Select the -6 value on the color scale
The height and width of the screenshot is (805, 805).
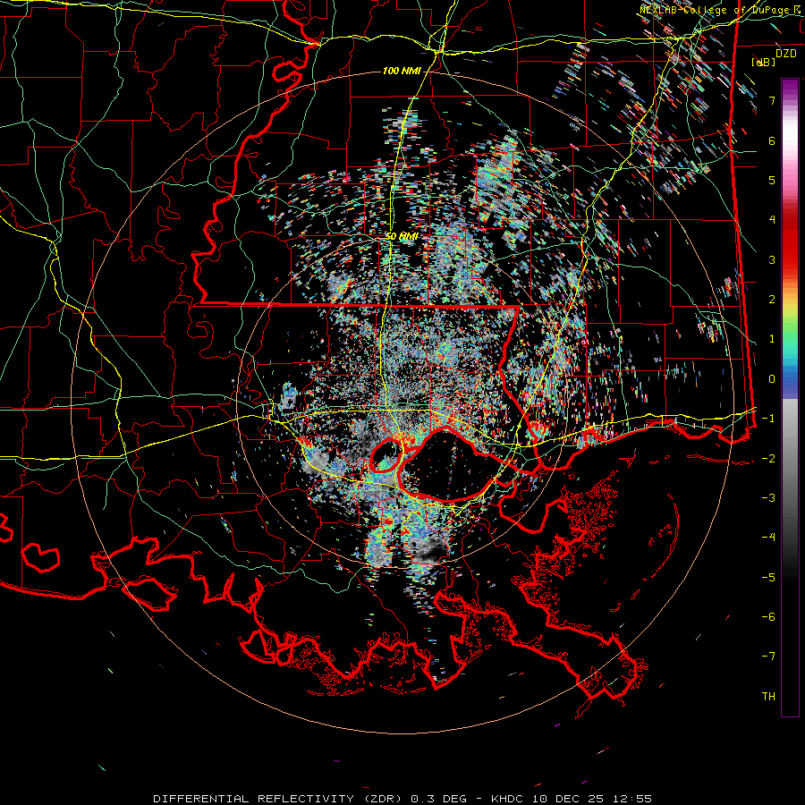click(768, 617)
